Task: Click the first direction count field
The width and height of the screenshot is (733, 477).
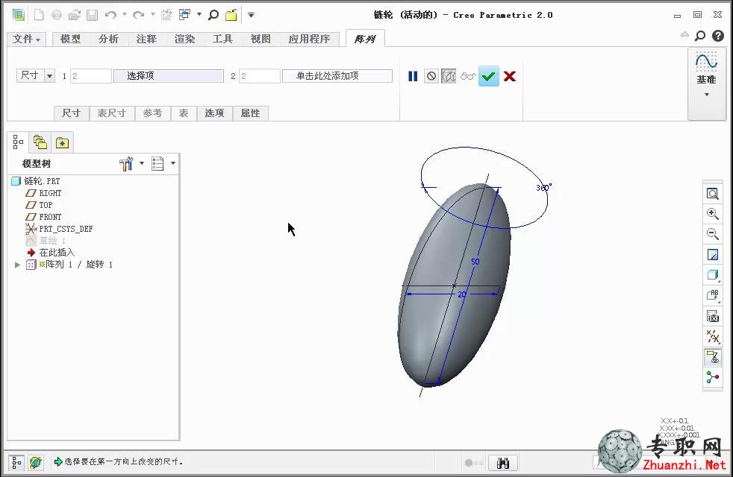Action: 90,75
